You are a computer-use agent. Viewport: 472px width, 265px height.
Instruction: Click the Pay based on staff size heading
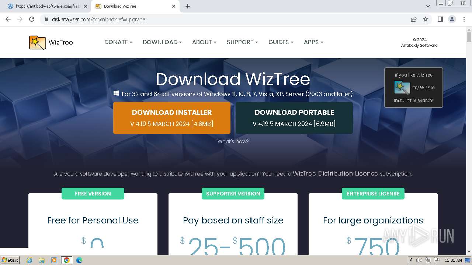pos(233,220)
